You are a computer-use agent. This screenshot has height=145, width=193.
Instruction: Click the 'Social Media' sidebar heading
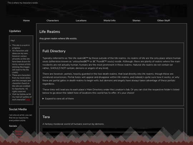18,109
